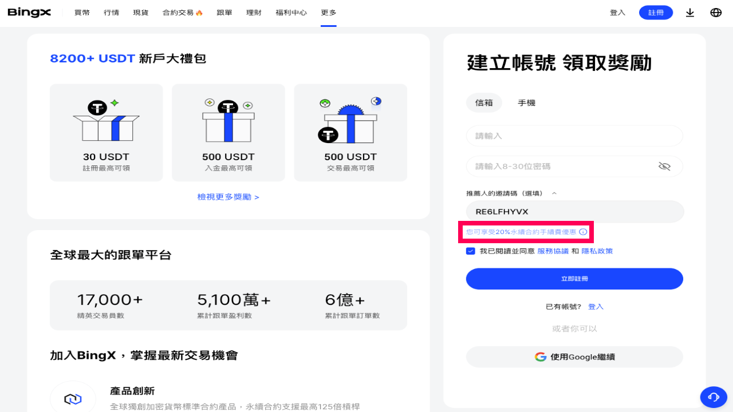Viewport: 733px width, 412px height.
Task: Switch to the 手機 tab
Action: click(526, 102)
